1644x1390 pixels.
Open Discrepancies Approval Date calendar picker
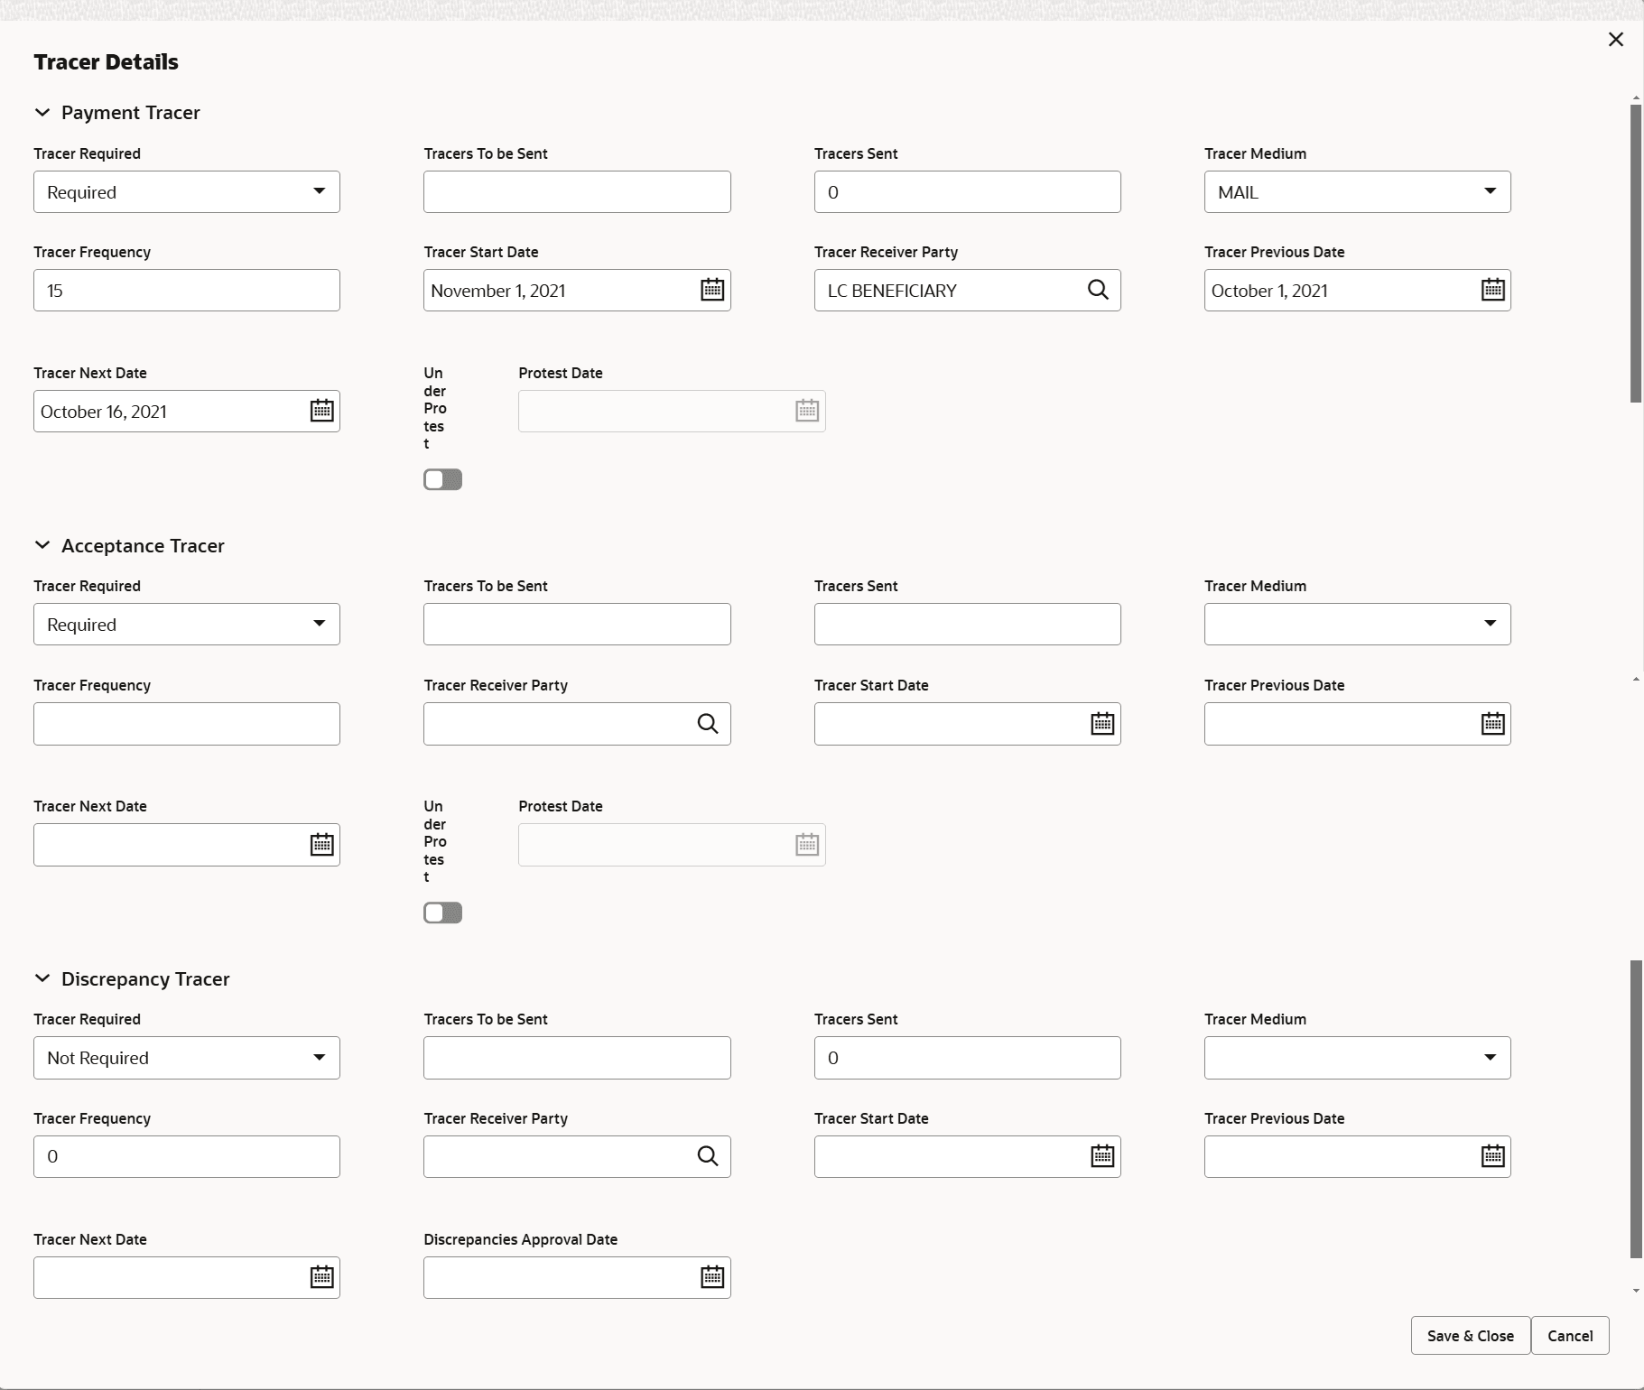(712, 1277)
